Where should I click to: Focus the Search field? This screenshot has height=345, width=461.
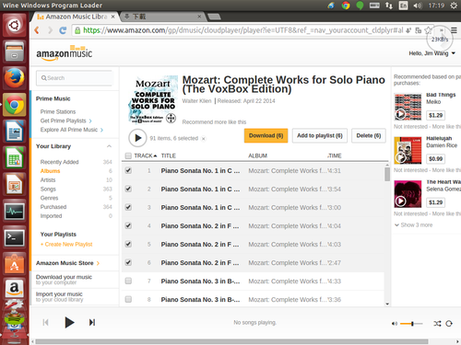[75, 78]
